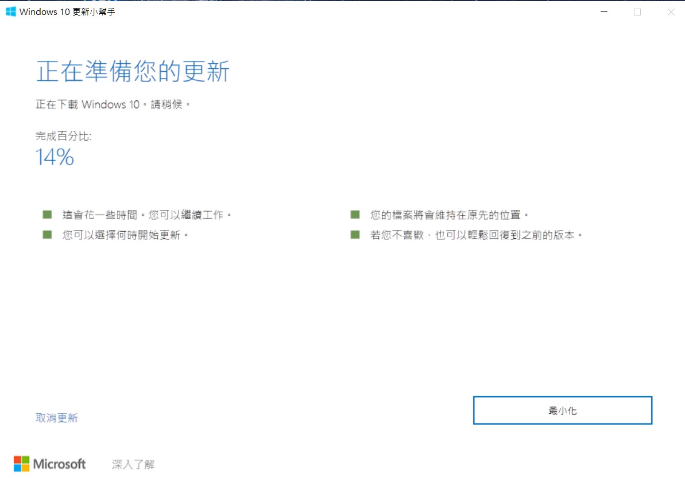The image size is (685, 478).
Task: Click the 取消更新 link
Action: 57,418
